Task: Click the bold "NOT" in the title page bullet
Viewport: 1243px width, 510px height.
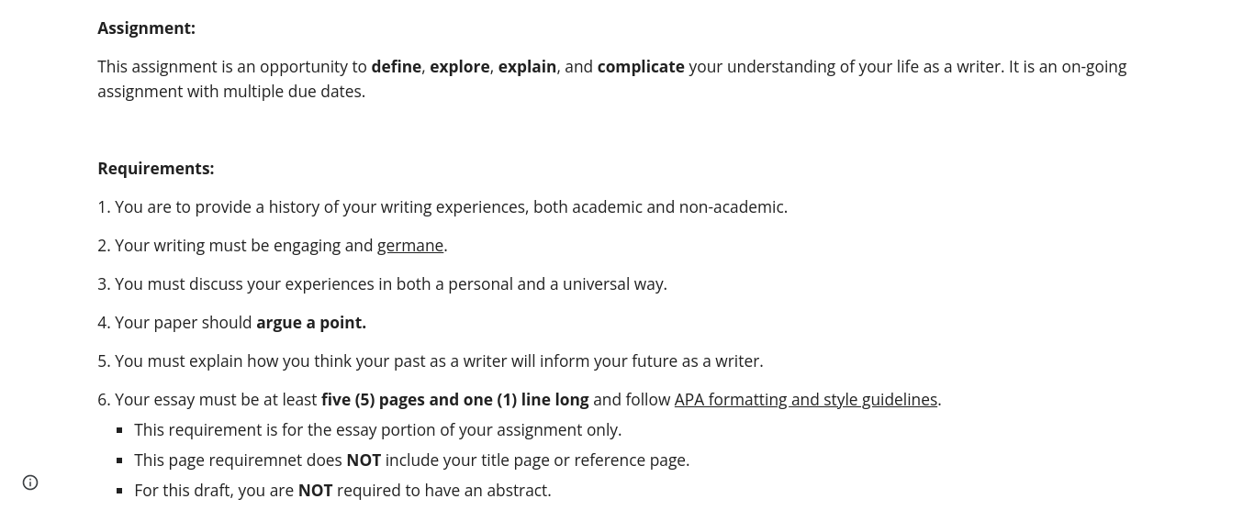Action: pos(364,460)
